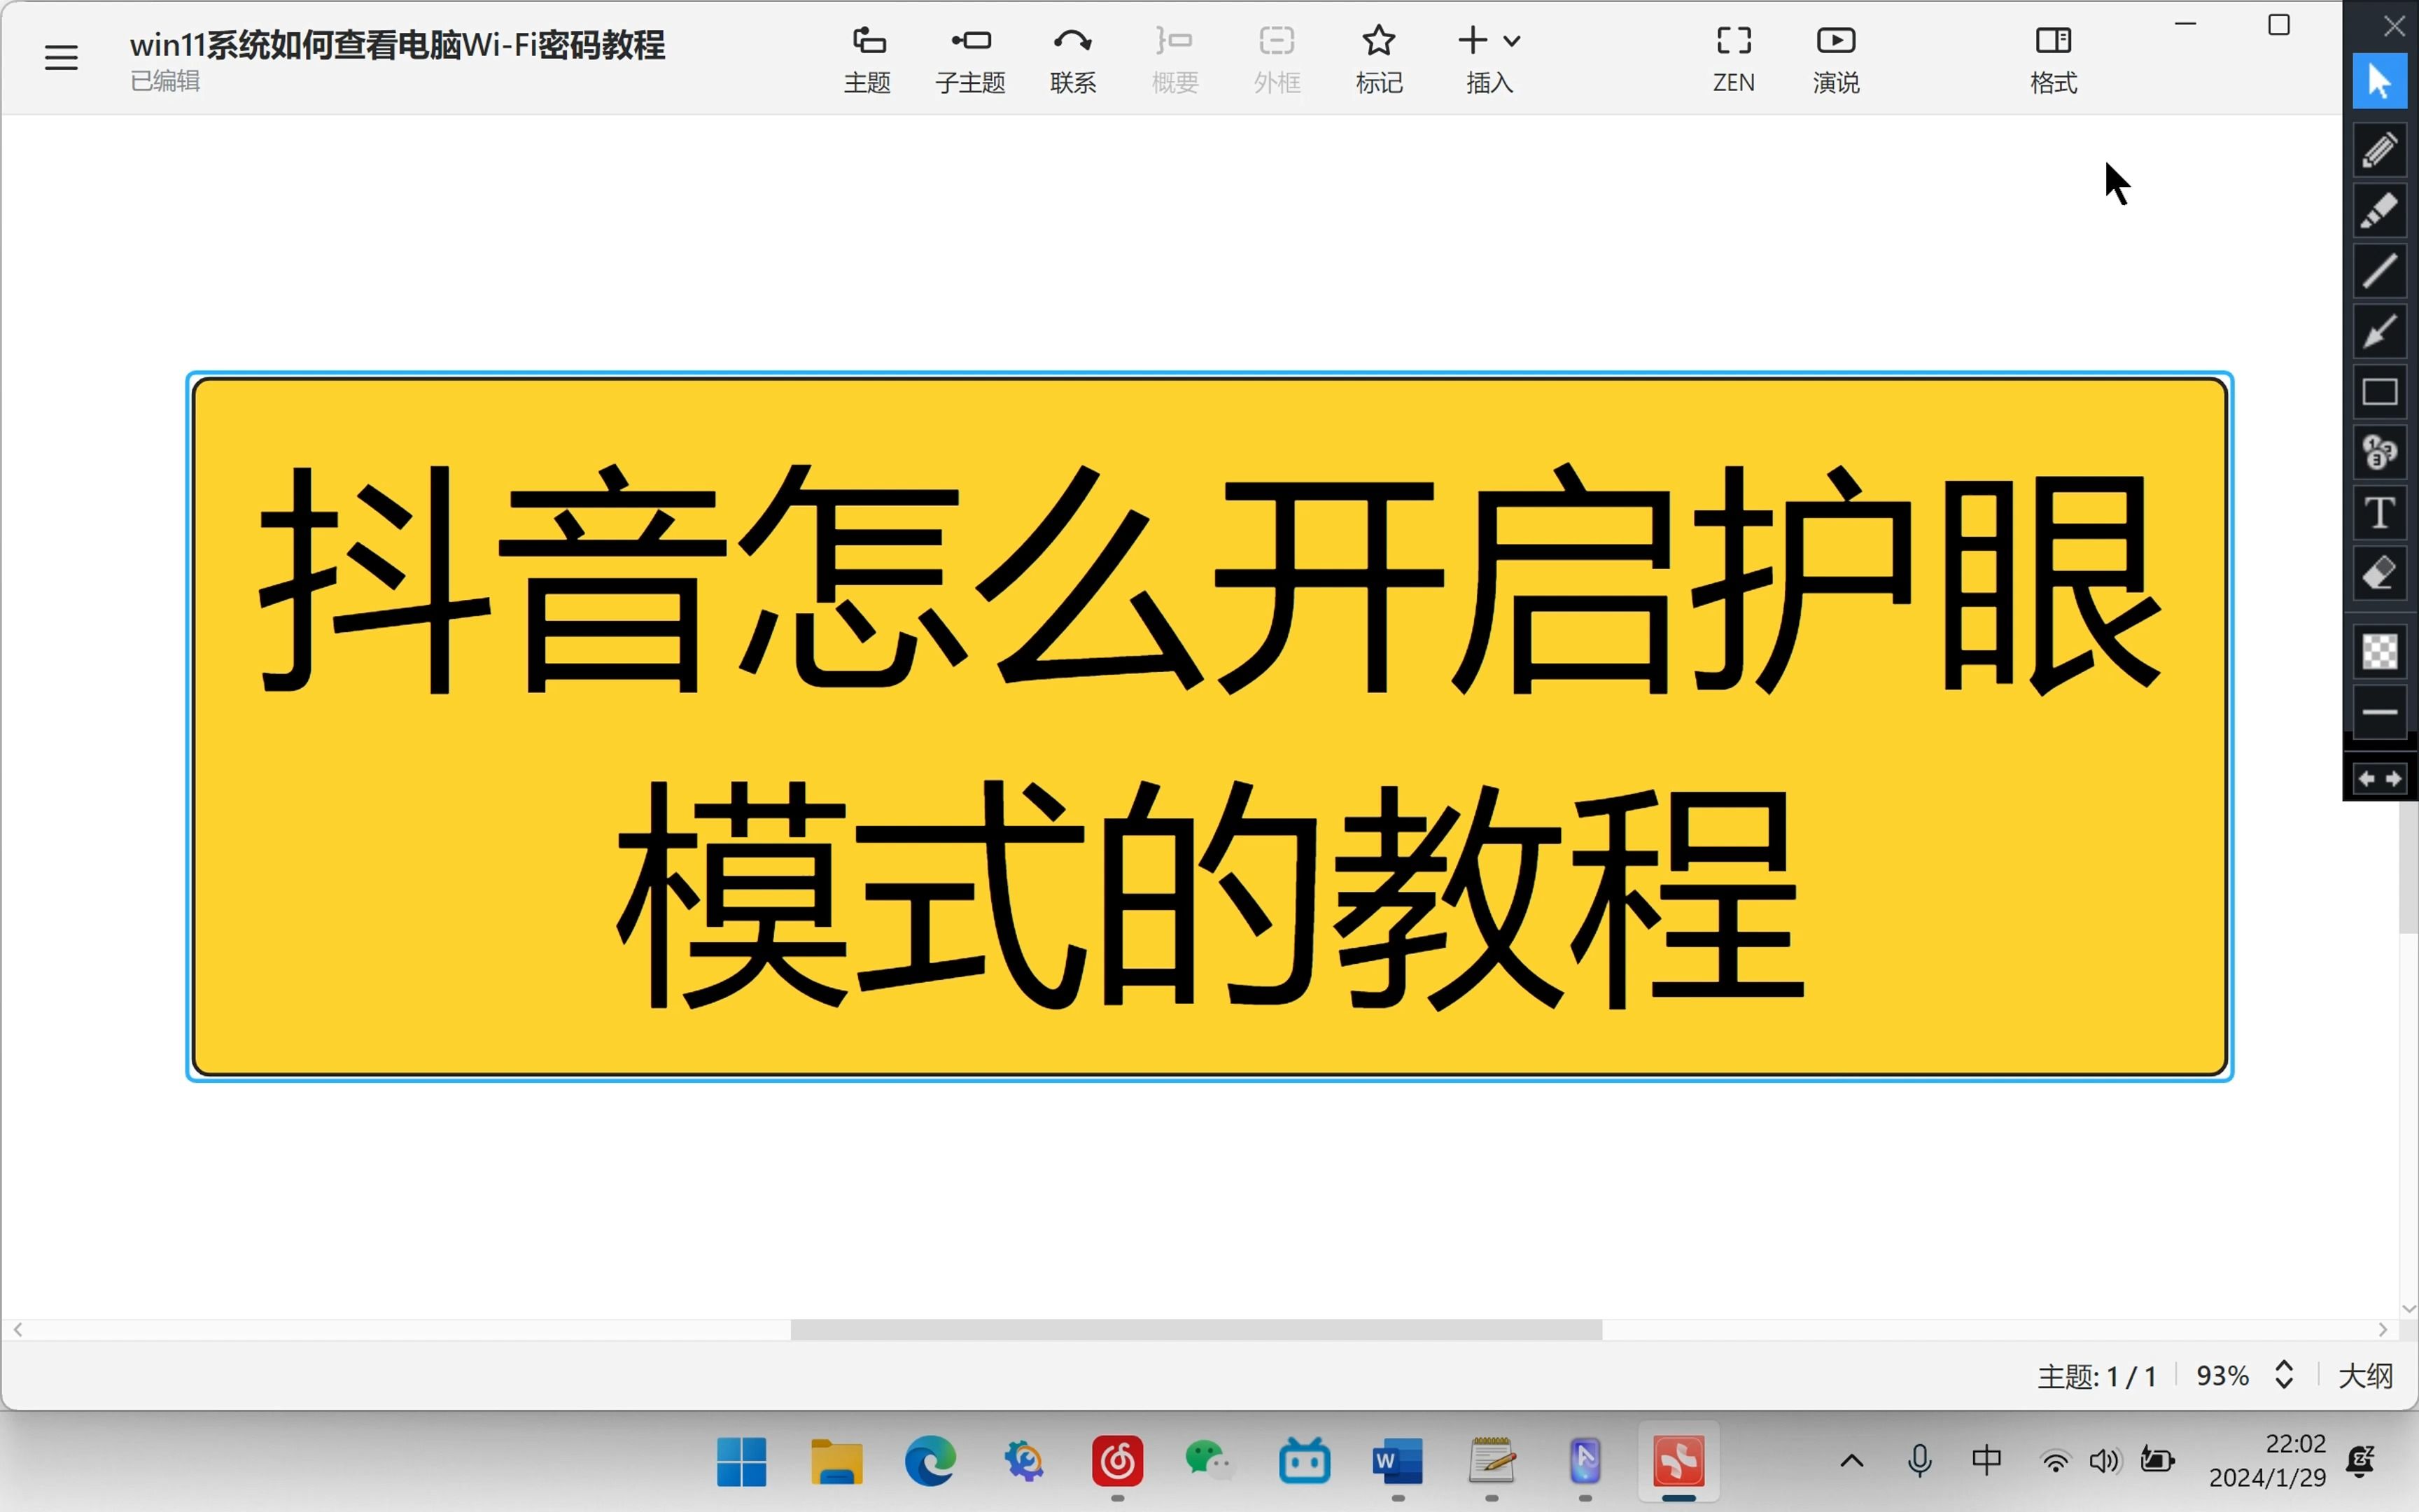Image resolution: width=2419 pixels, height=1512 pixels.
Task: Open the hamburger main menu
Action: (x=61, y=58)
